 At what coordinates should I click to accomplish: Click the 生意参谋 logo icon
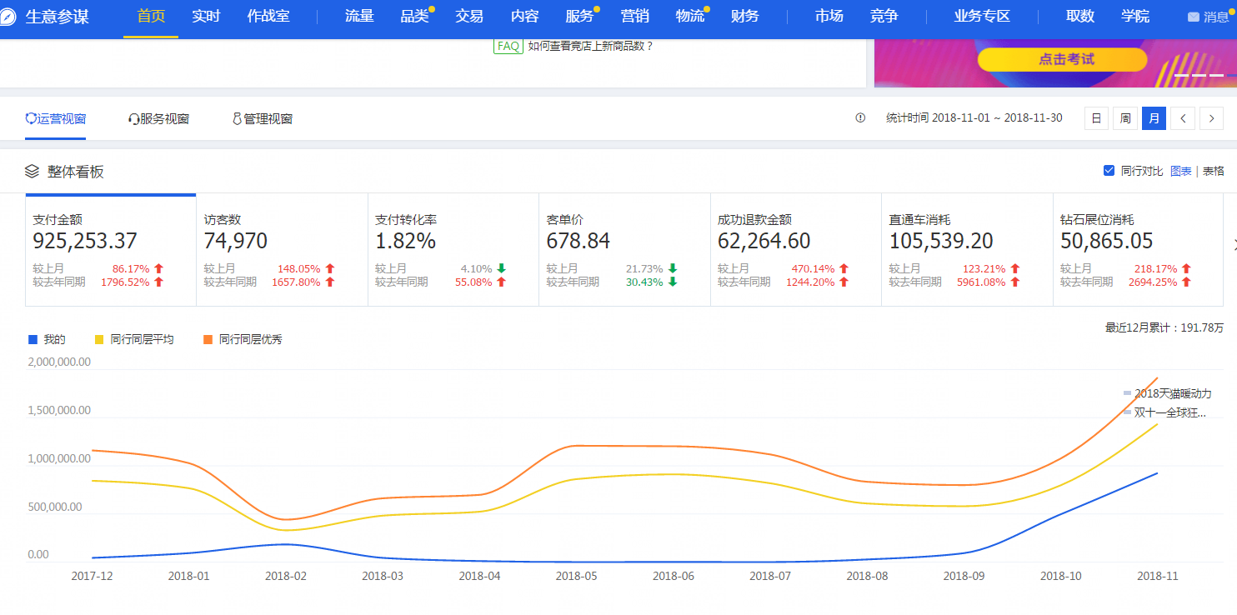click(8, 17)
